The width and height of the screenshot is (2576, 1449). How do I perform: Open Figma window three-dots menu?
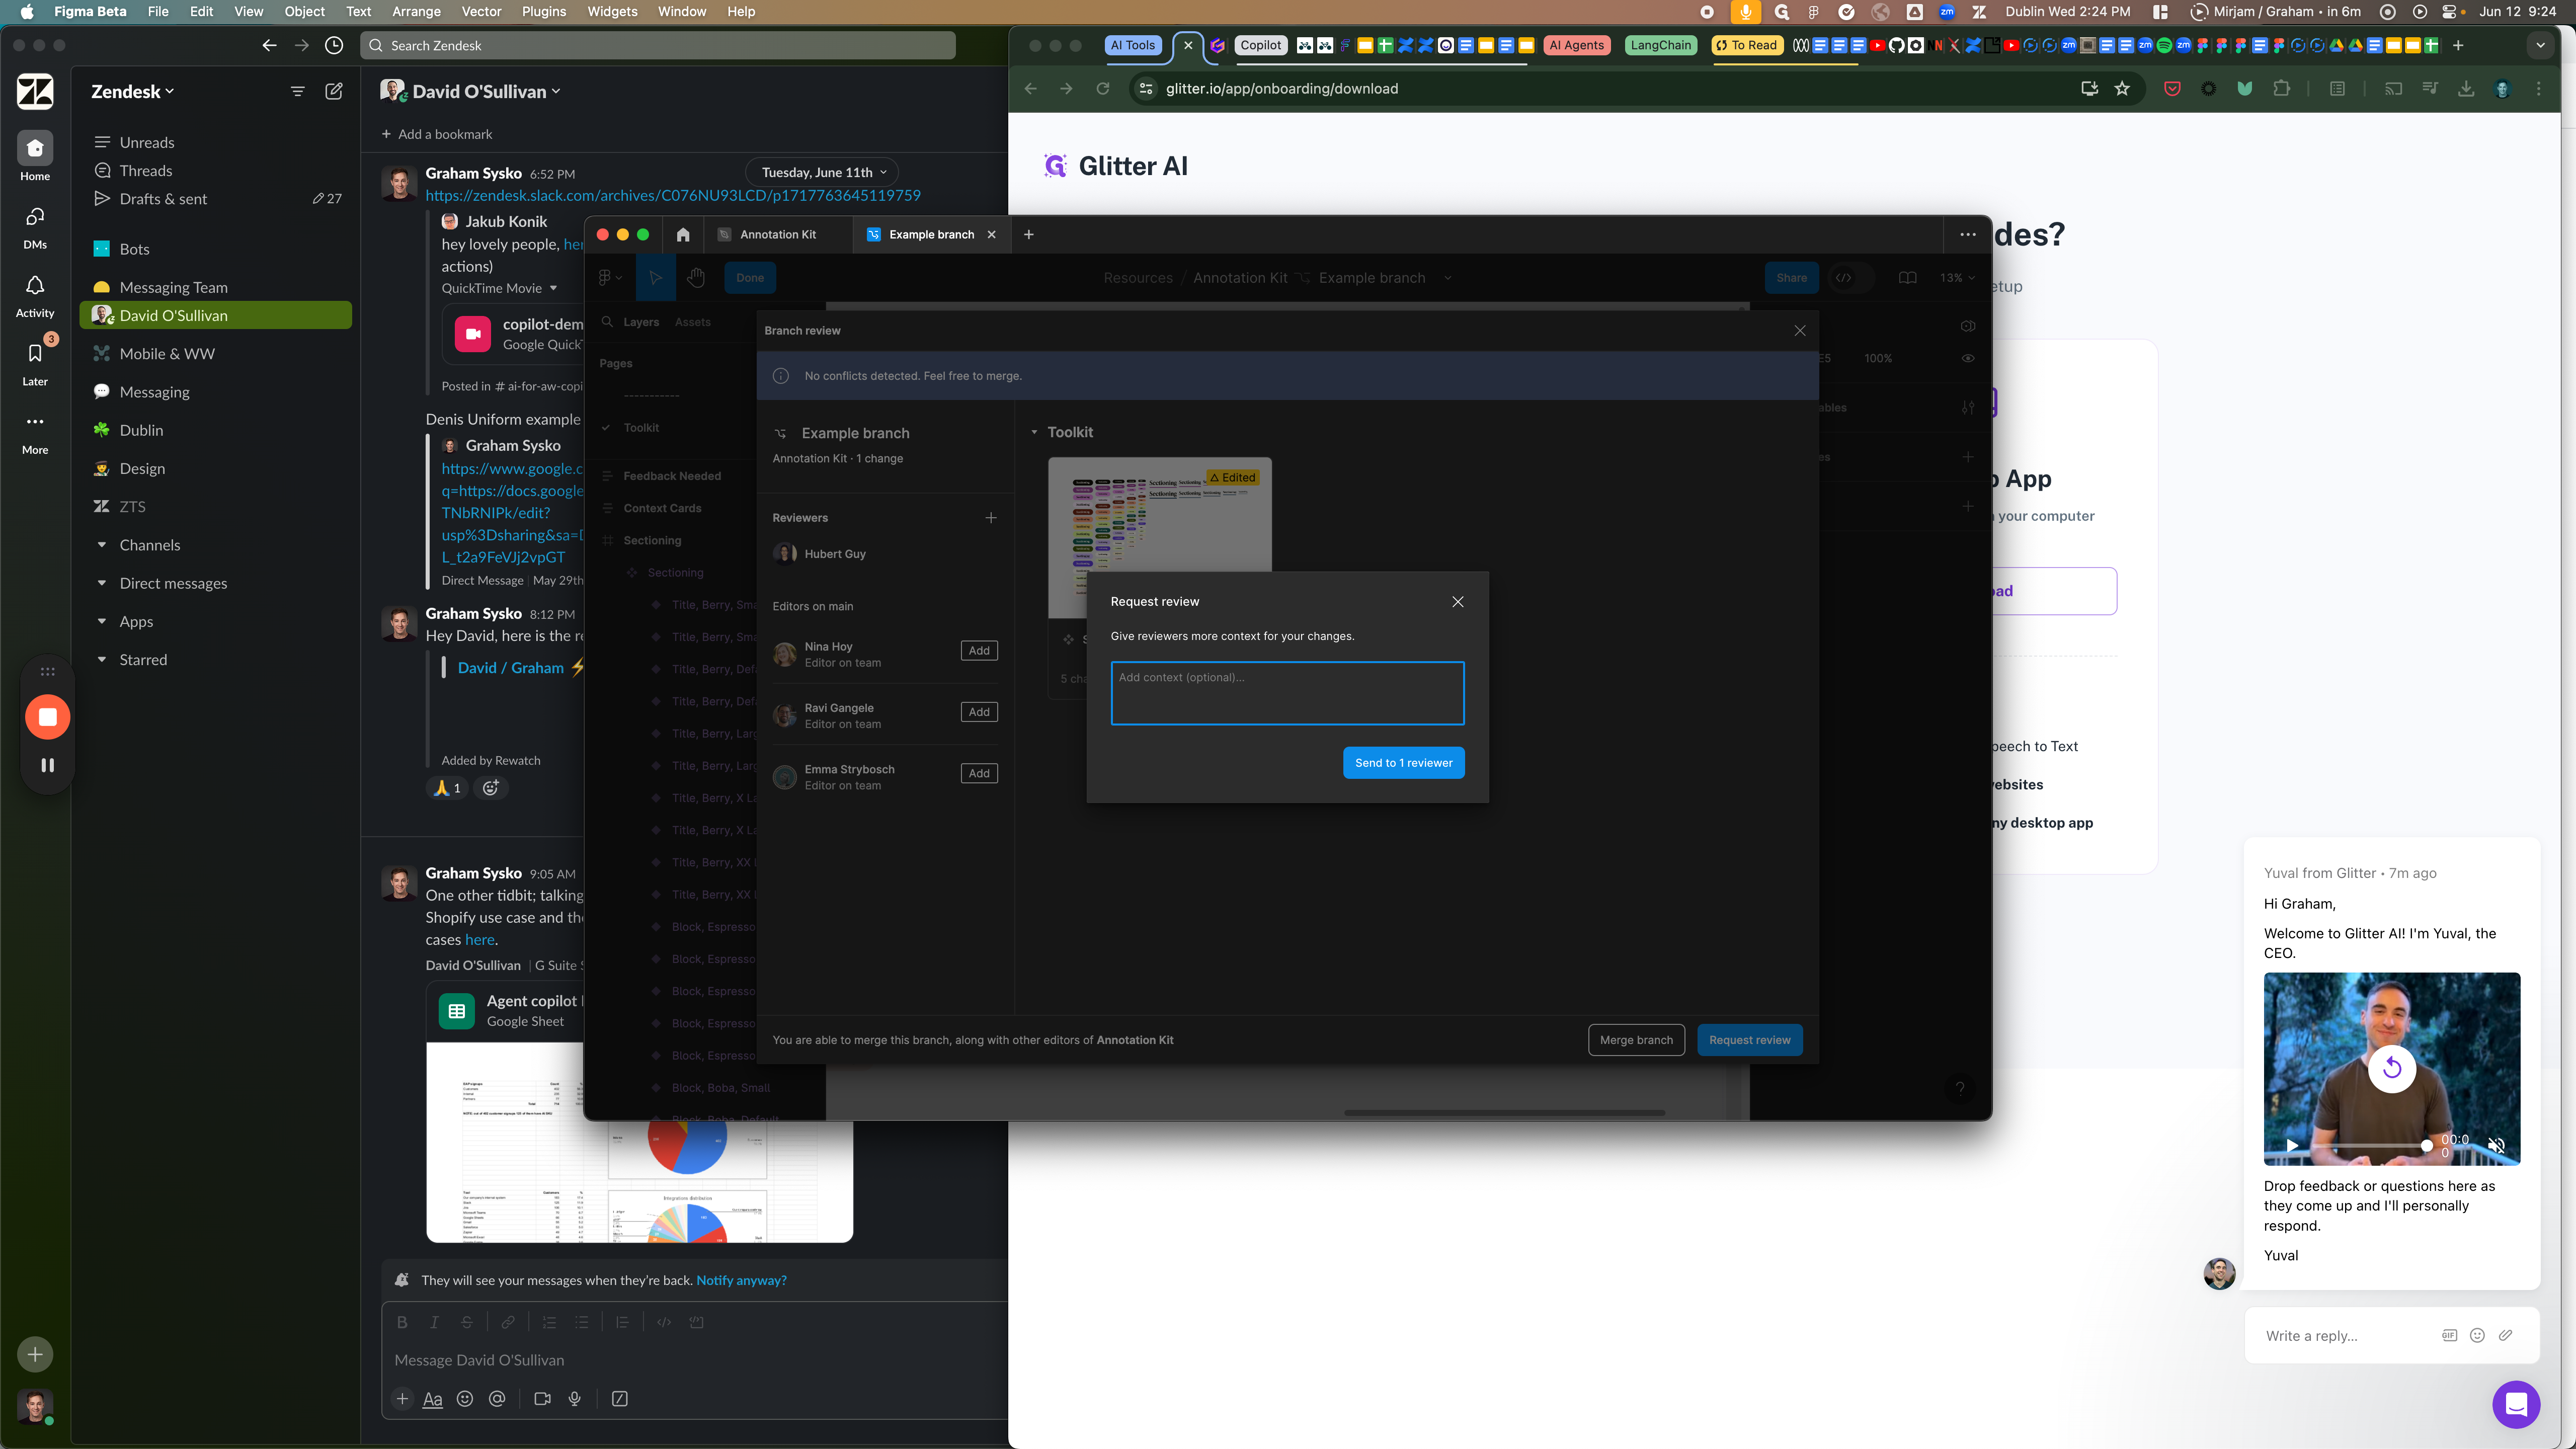1967,234
